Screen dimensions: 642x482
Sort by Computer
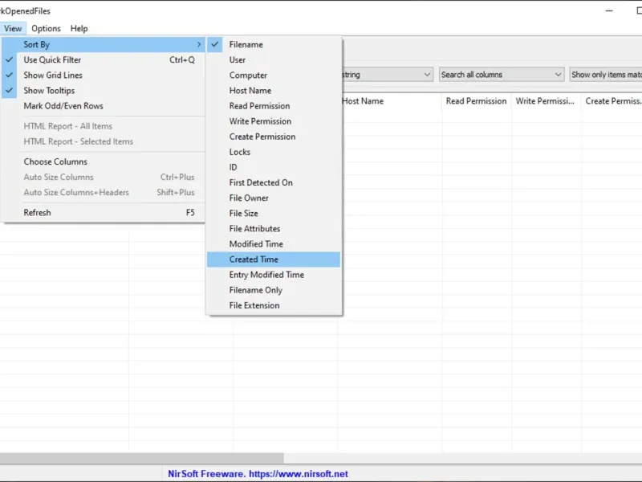pos(274,76)
